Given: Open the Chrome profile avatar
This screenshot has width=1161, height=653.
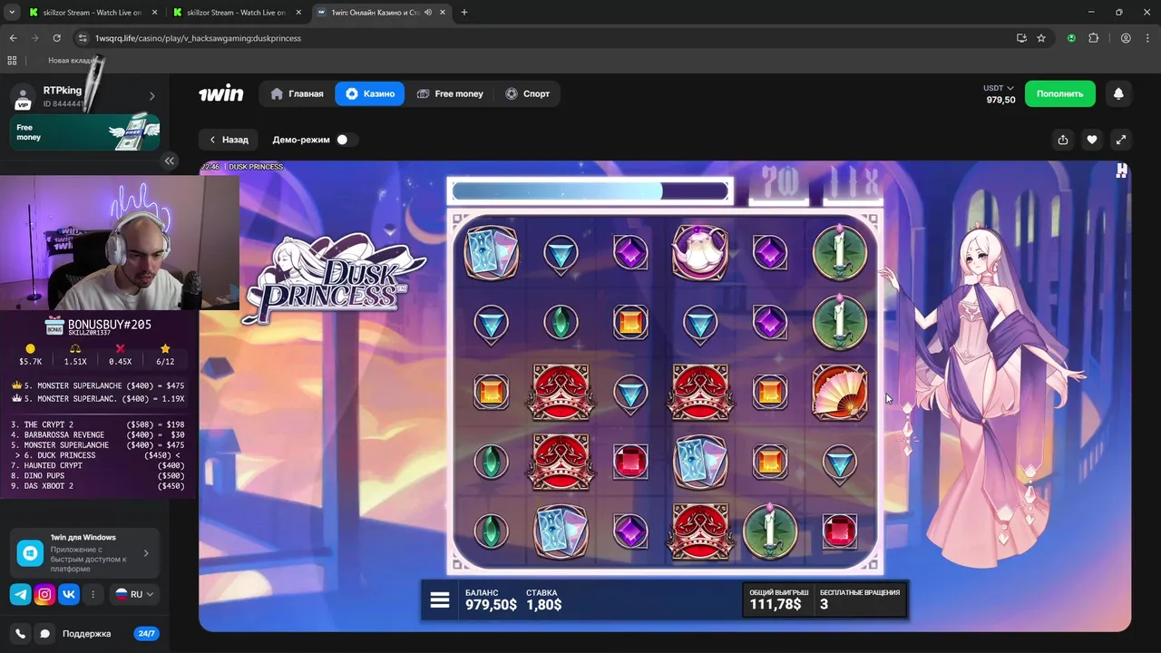Looking at the screenshot, I should (1126, 38).
